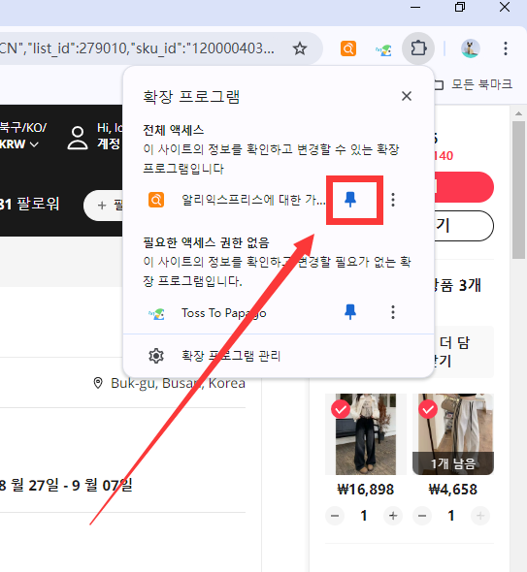Screen dimensions: 527x572
Task: Open the 확장 프로그램 관리 gear settings
Action: (x=156, y=356)
